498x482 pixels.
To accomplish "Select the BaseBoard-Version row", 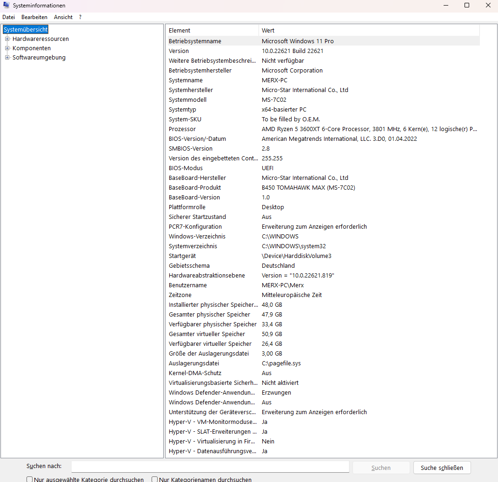I will click(323, 197).
